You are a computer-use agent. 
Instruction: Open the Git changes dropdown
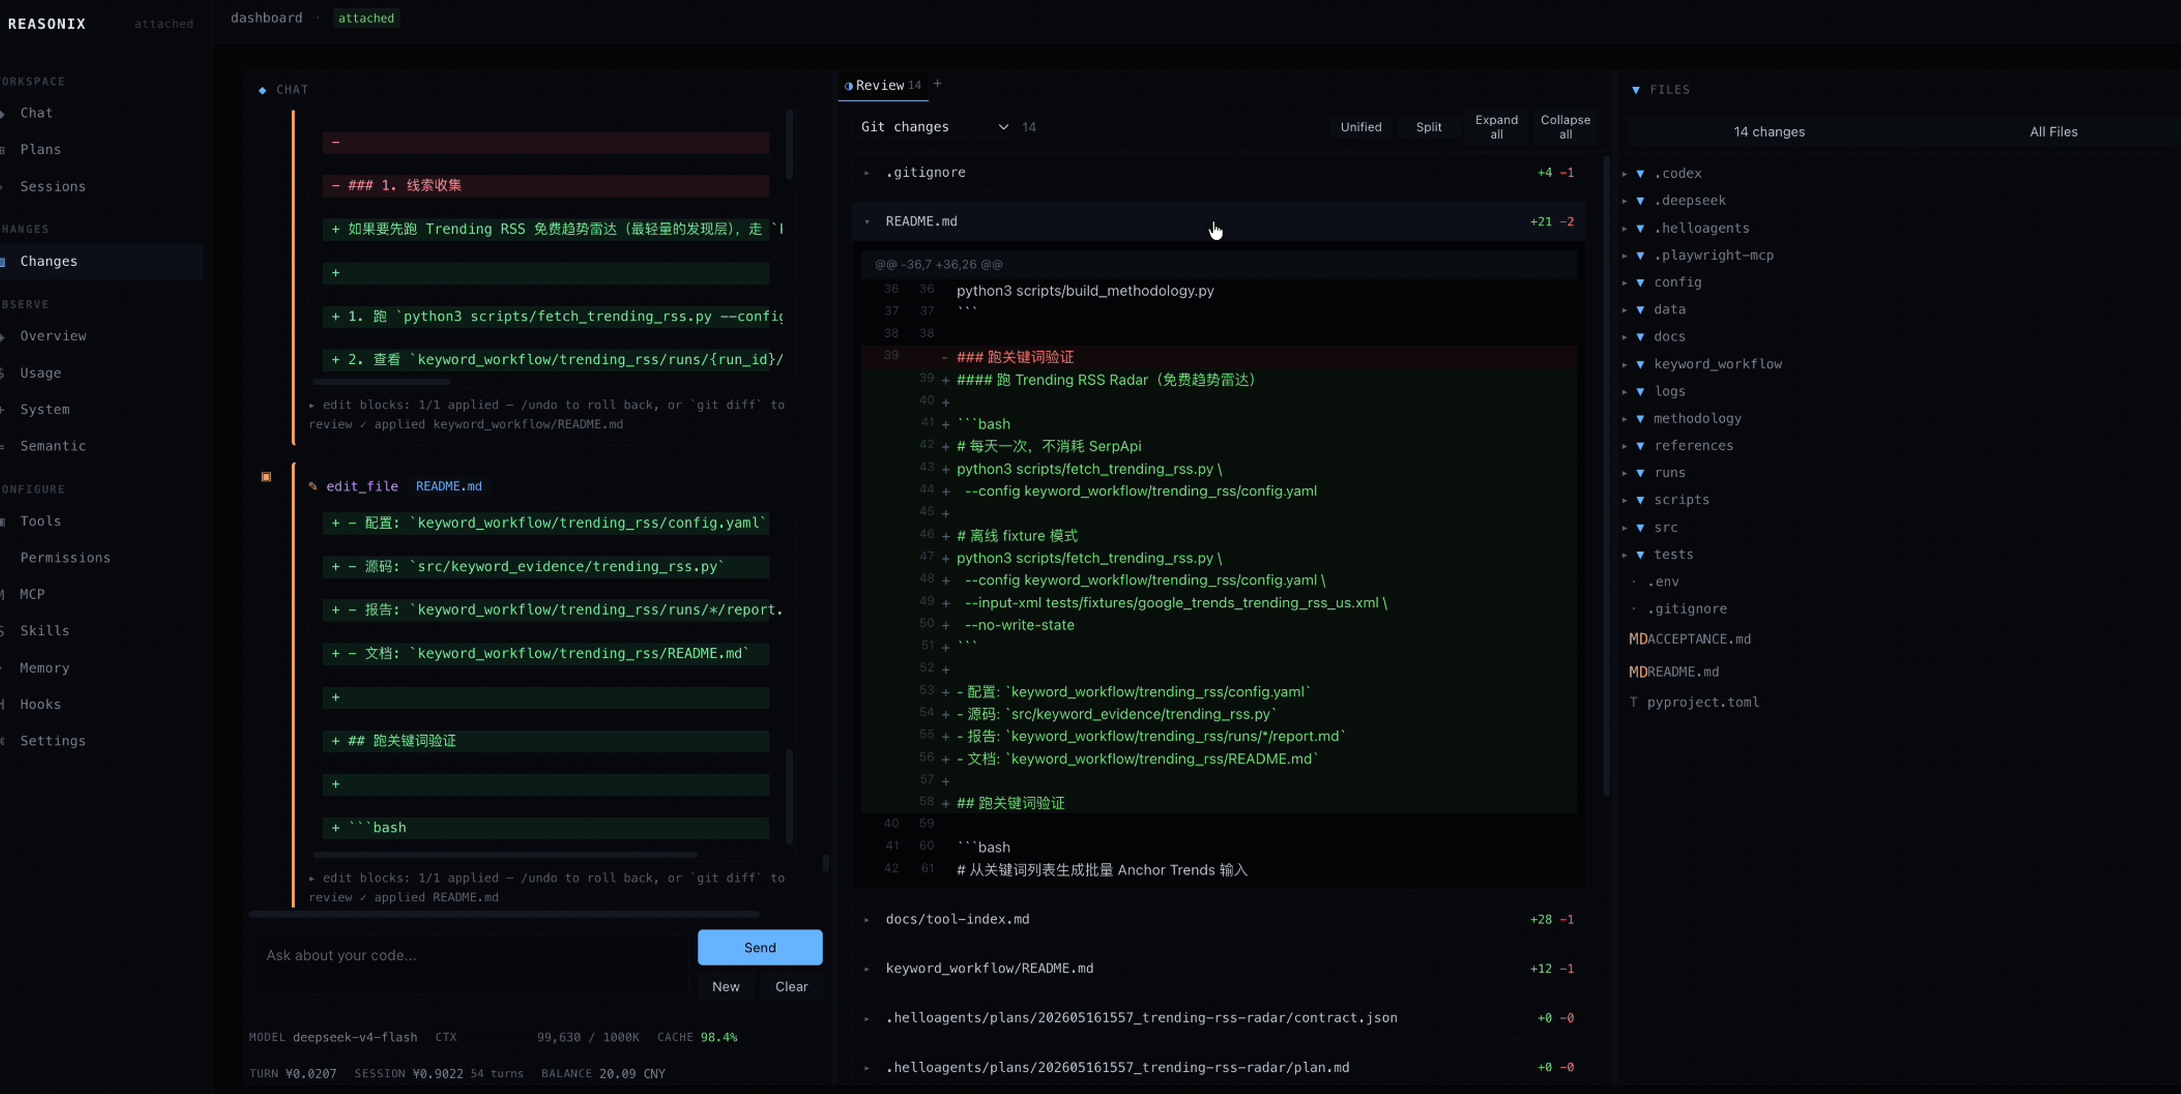coord(934,127)
